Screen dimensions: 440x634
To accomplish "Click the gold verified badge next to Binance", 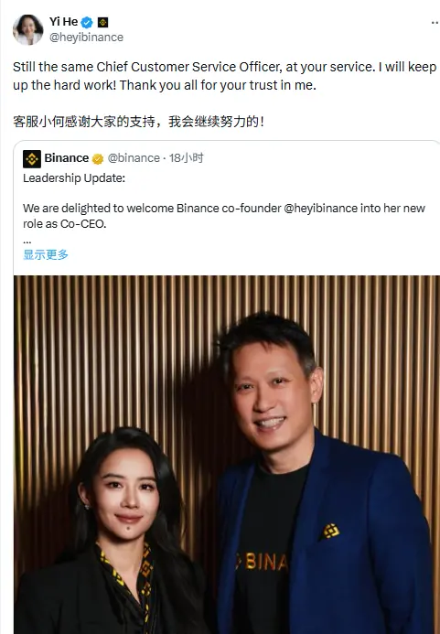I will coord(98,158).
